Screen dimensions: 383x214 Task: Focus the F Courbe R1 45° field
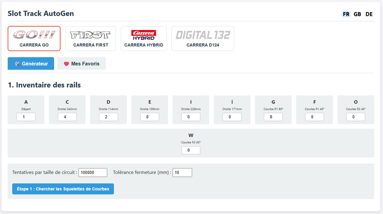click(314, 117)
